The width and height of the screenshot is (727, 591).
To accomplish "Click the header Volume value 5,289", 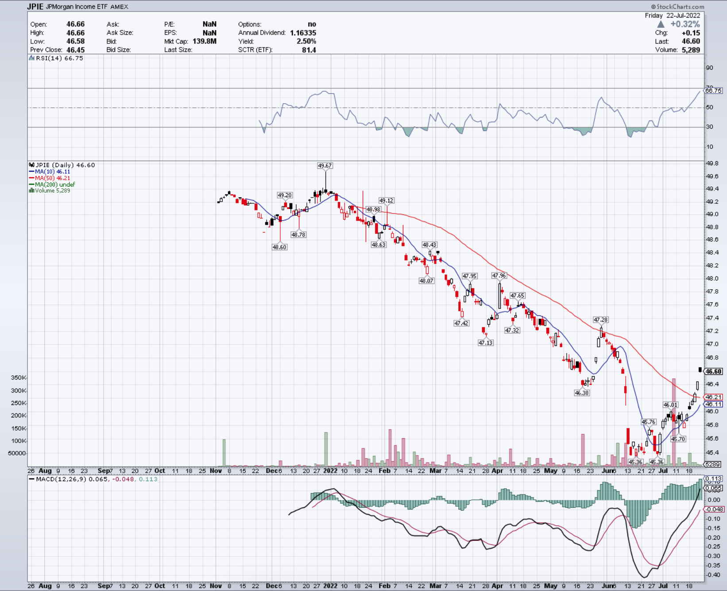I will click(691, 50).
